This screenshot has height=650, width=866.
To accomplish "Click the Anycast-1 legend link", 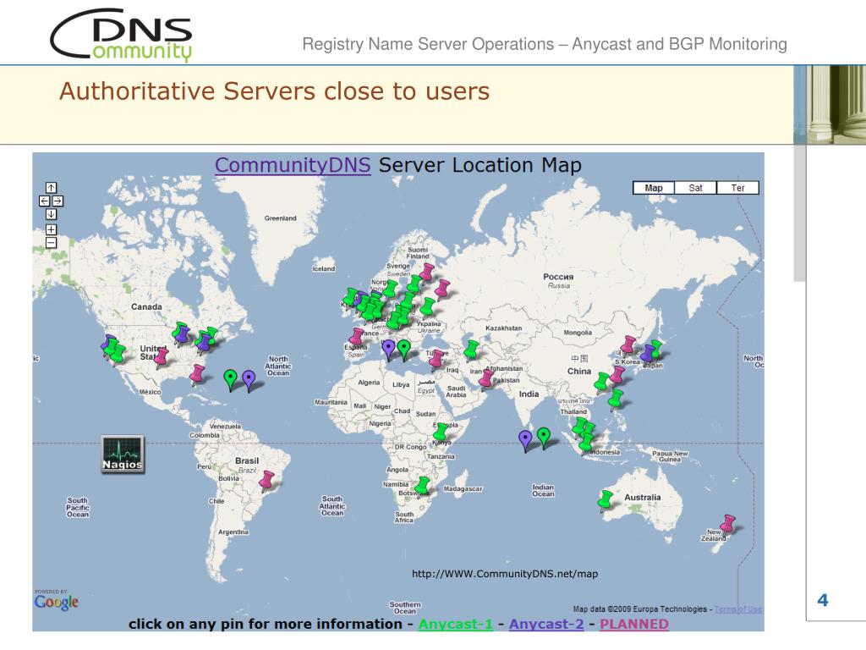I will [456, 624].
